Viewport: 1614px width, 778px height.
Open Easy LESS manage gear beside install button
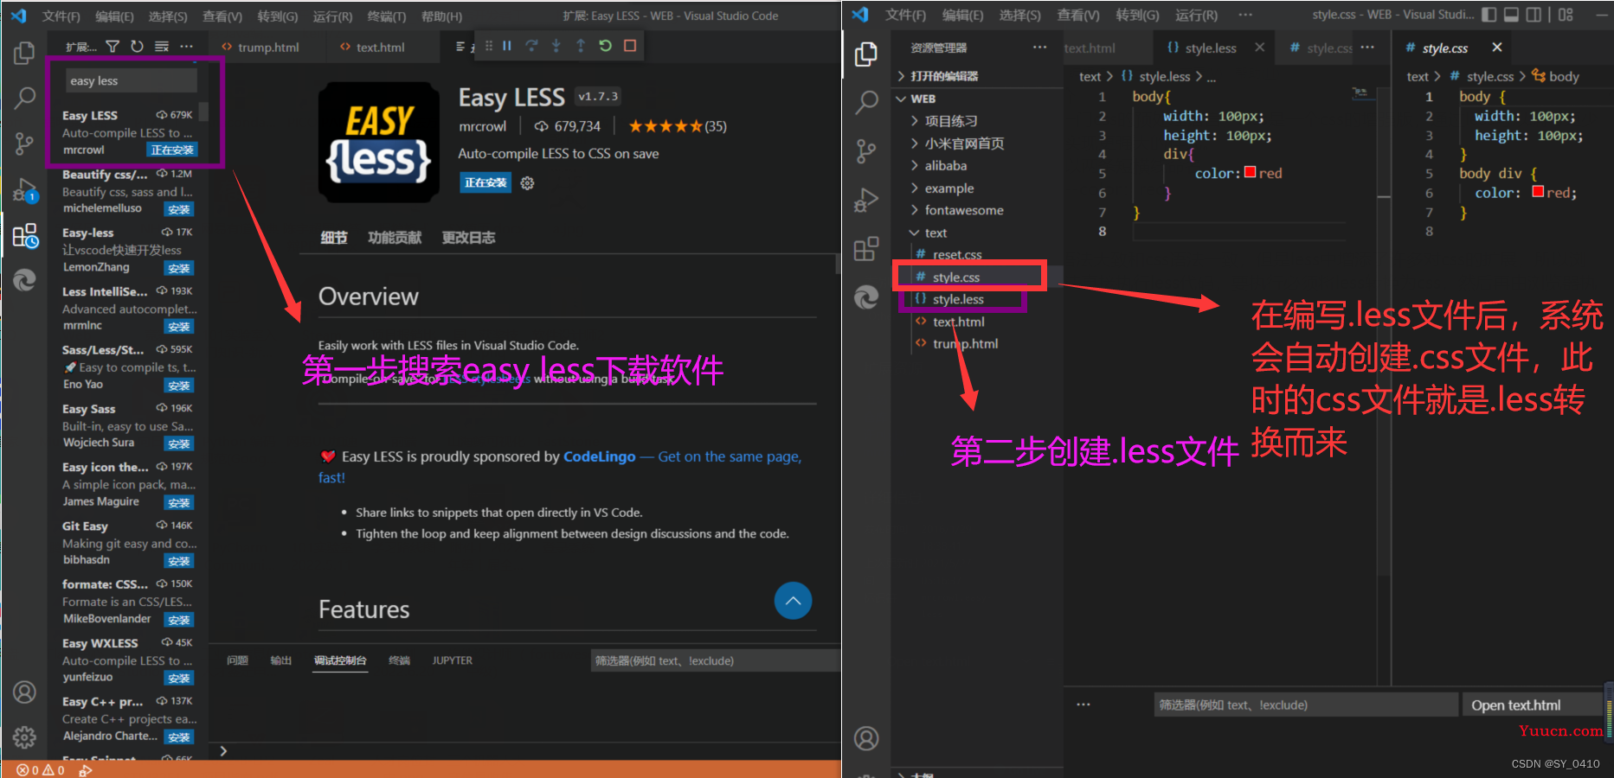click(527, 183)
